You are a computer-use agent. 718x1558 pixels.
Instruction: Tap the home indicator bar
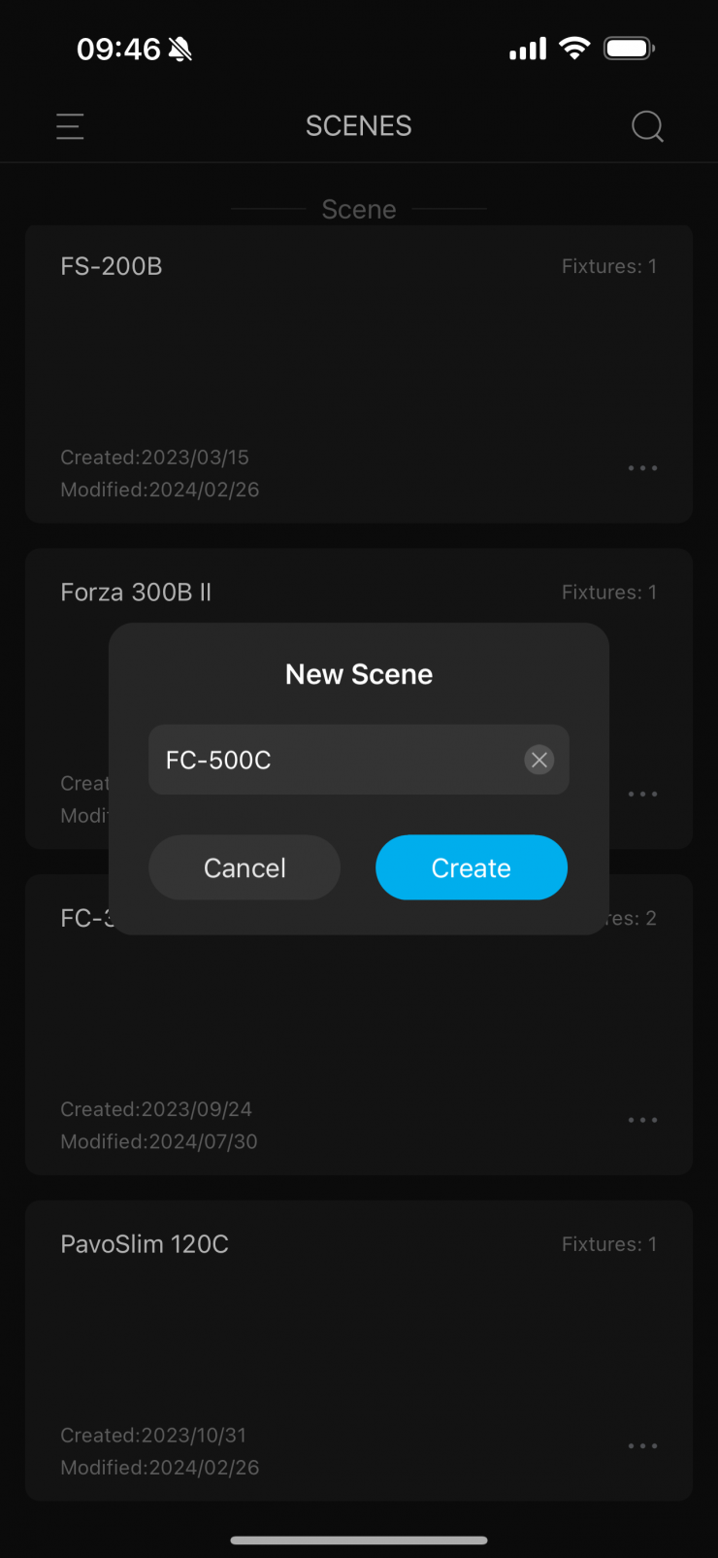tap(359, 1540)
